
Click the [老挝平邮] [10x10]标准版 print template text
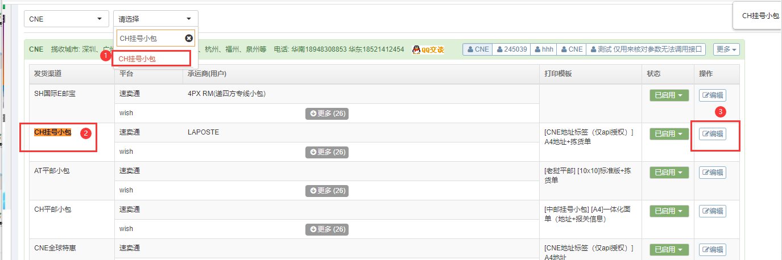pyautogui.click(x=589, y=175)
